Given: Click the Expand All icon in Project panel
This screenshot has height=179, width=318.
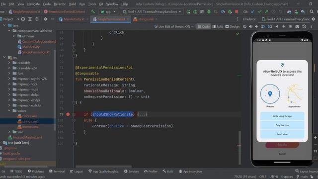Looking at the screenshot, I should tap(30, 19).
